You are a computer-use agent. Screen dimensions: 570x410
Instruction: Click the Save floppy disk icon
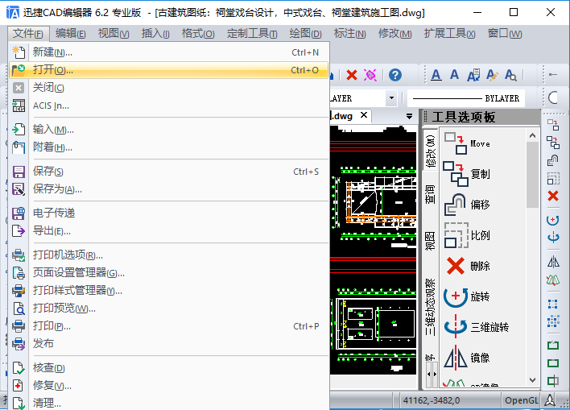19,172
